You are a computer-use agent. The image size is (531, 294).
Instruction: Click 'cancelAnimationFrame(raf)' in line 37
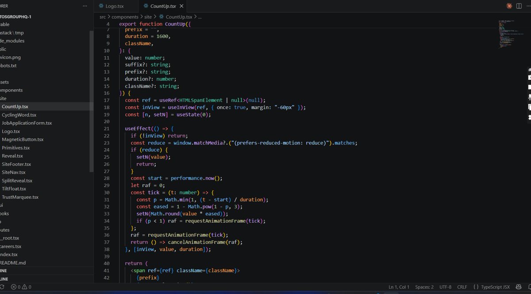point(205,242)
